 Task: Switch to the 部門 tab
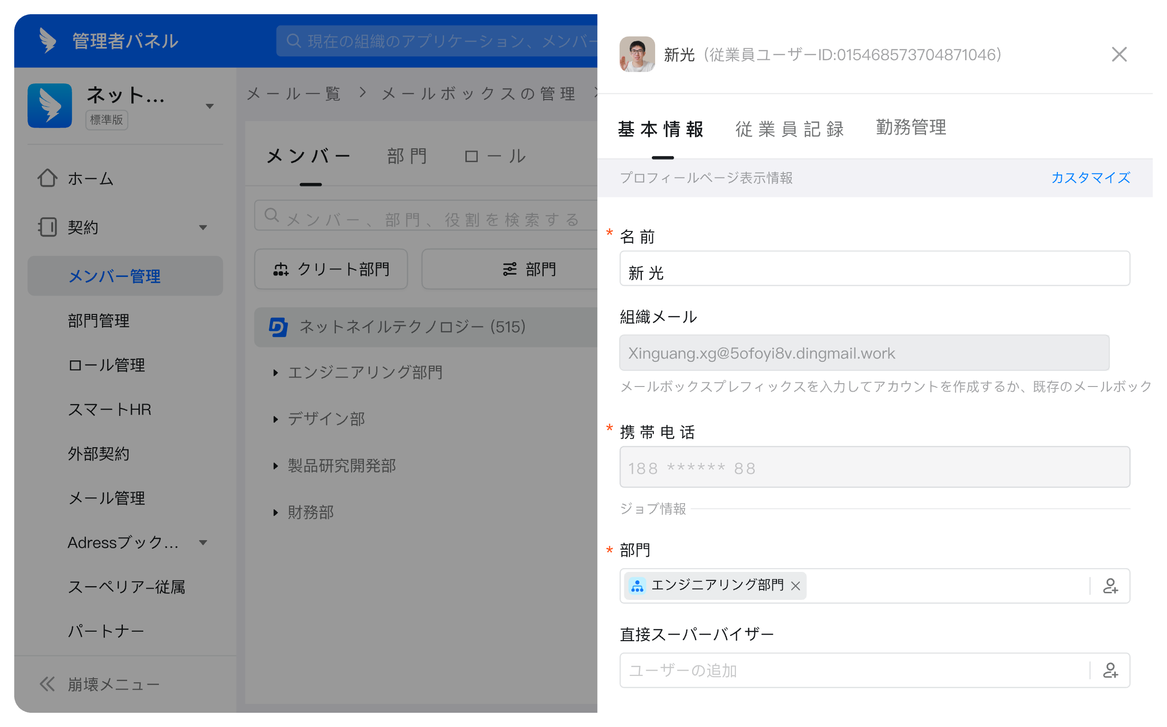(408, 156)
